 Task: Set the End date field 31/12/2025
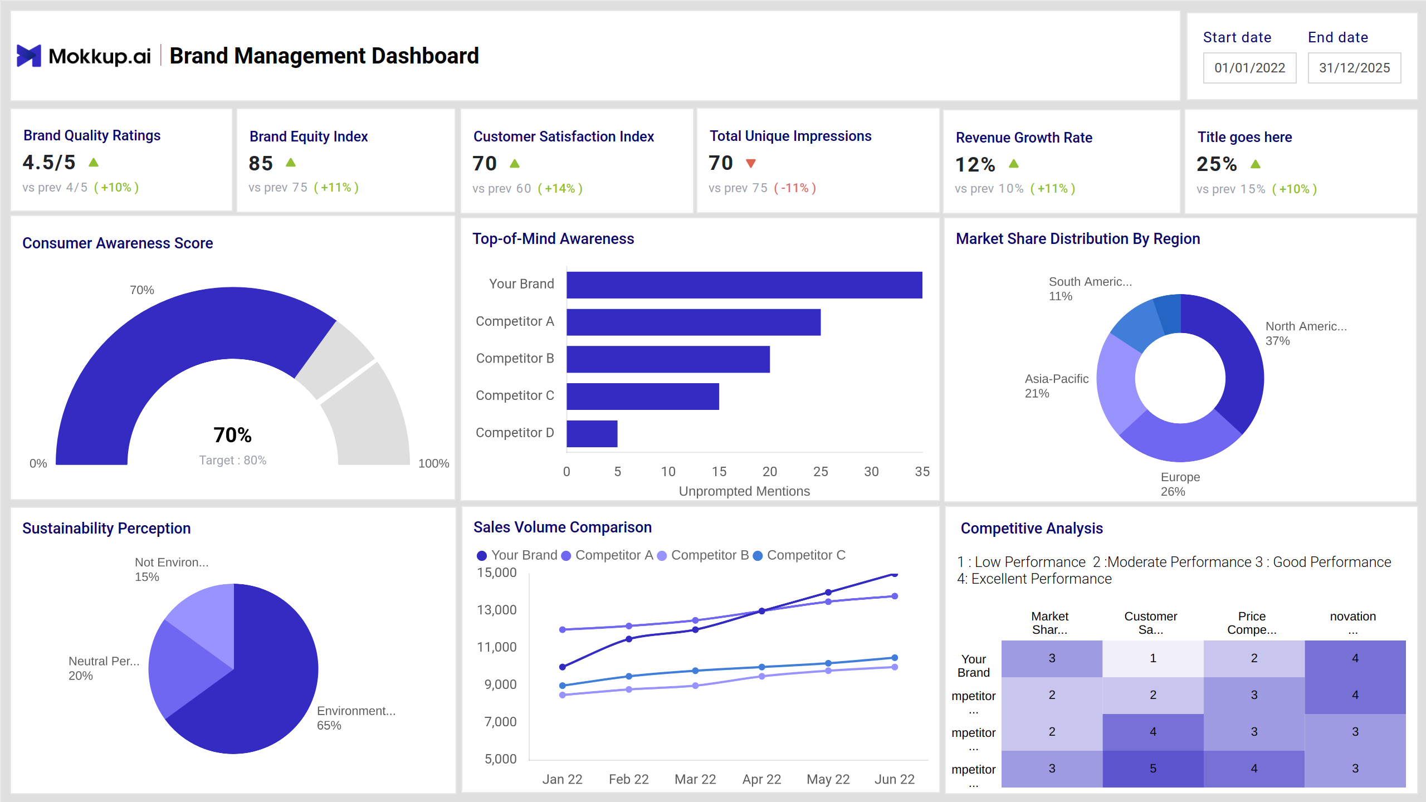1354,68
